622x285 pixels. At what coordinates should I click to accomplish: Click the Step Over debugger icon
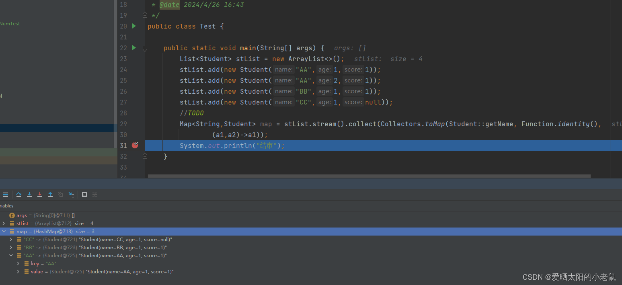[19, 195]
